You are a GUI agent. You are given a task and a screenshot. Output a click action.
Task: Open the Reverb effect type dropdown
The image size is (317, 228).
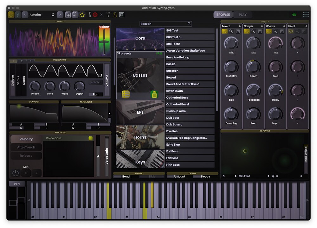point(231,26)
